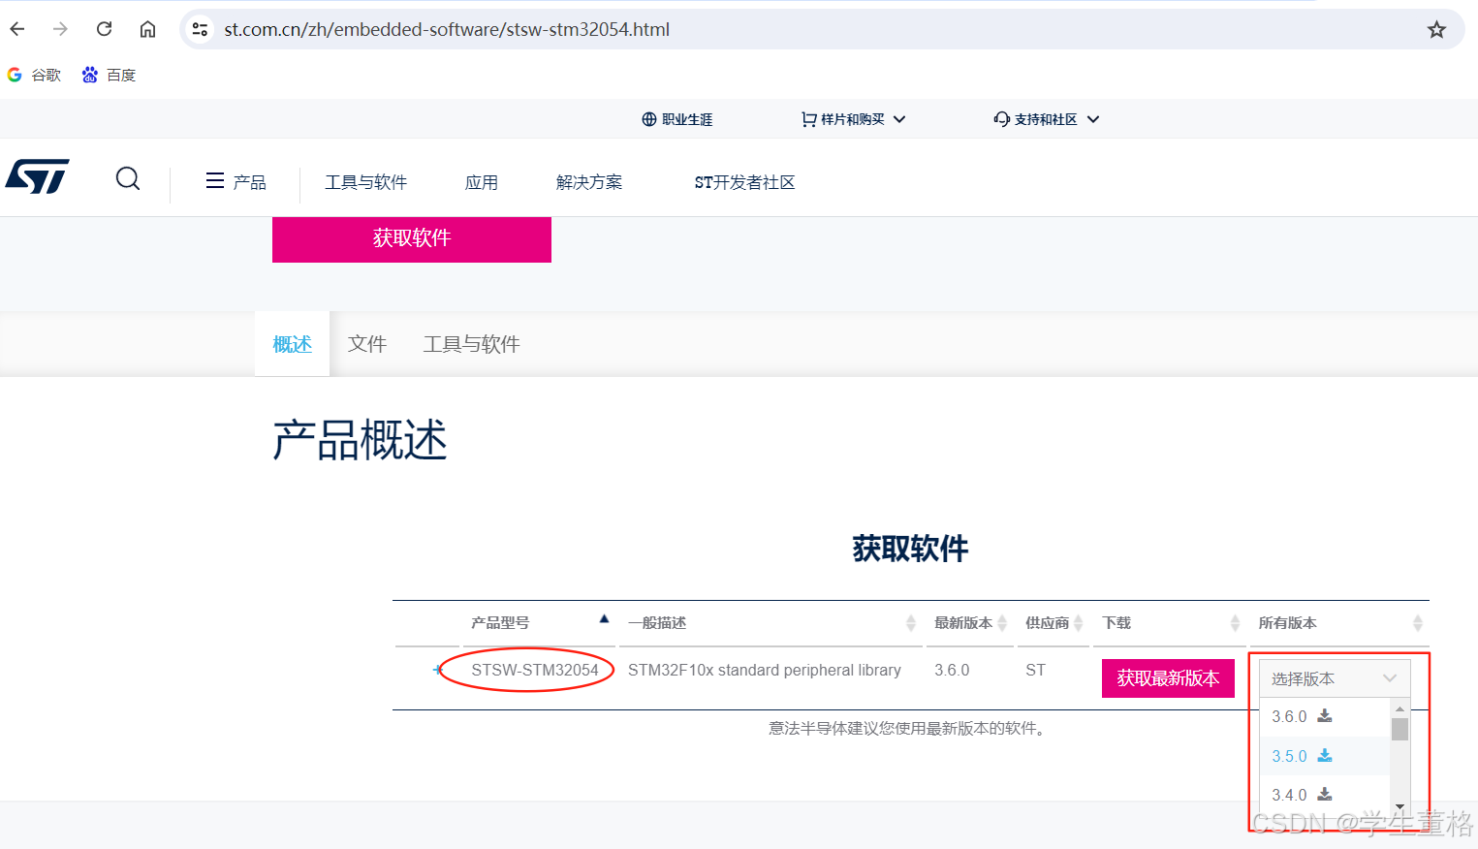Expand the 样片和购买 dropdown
This screenshot has width=1478, height=849.
coord(853,119)
